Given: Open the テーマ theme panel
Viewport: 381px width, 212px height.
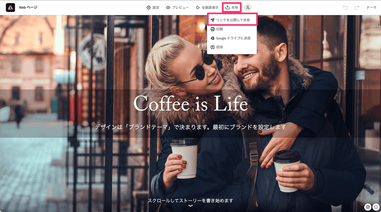Looking at the screenshot, I should [371, 8].
